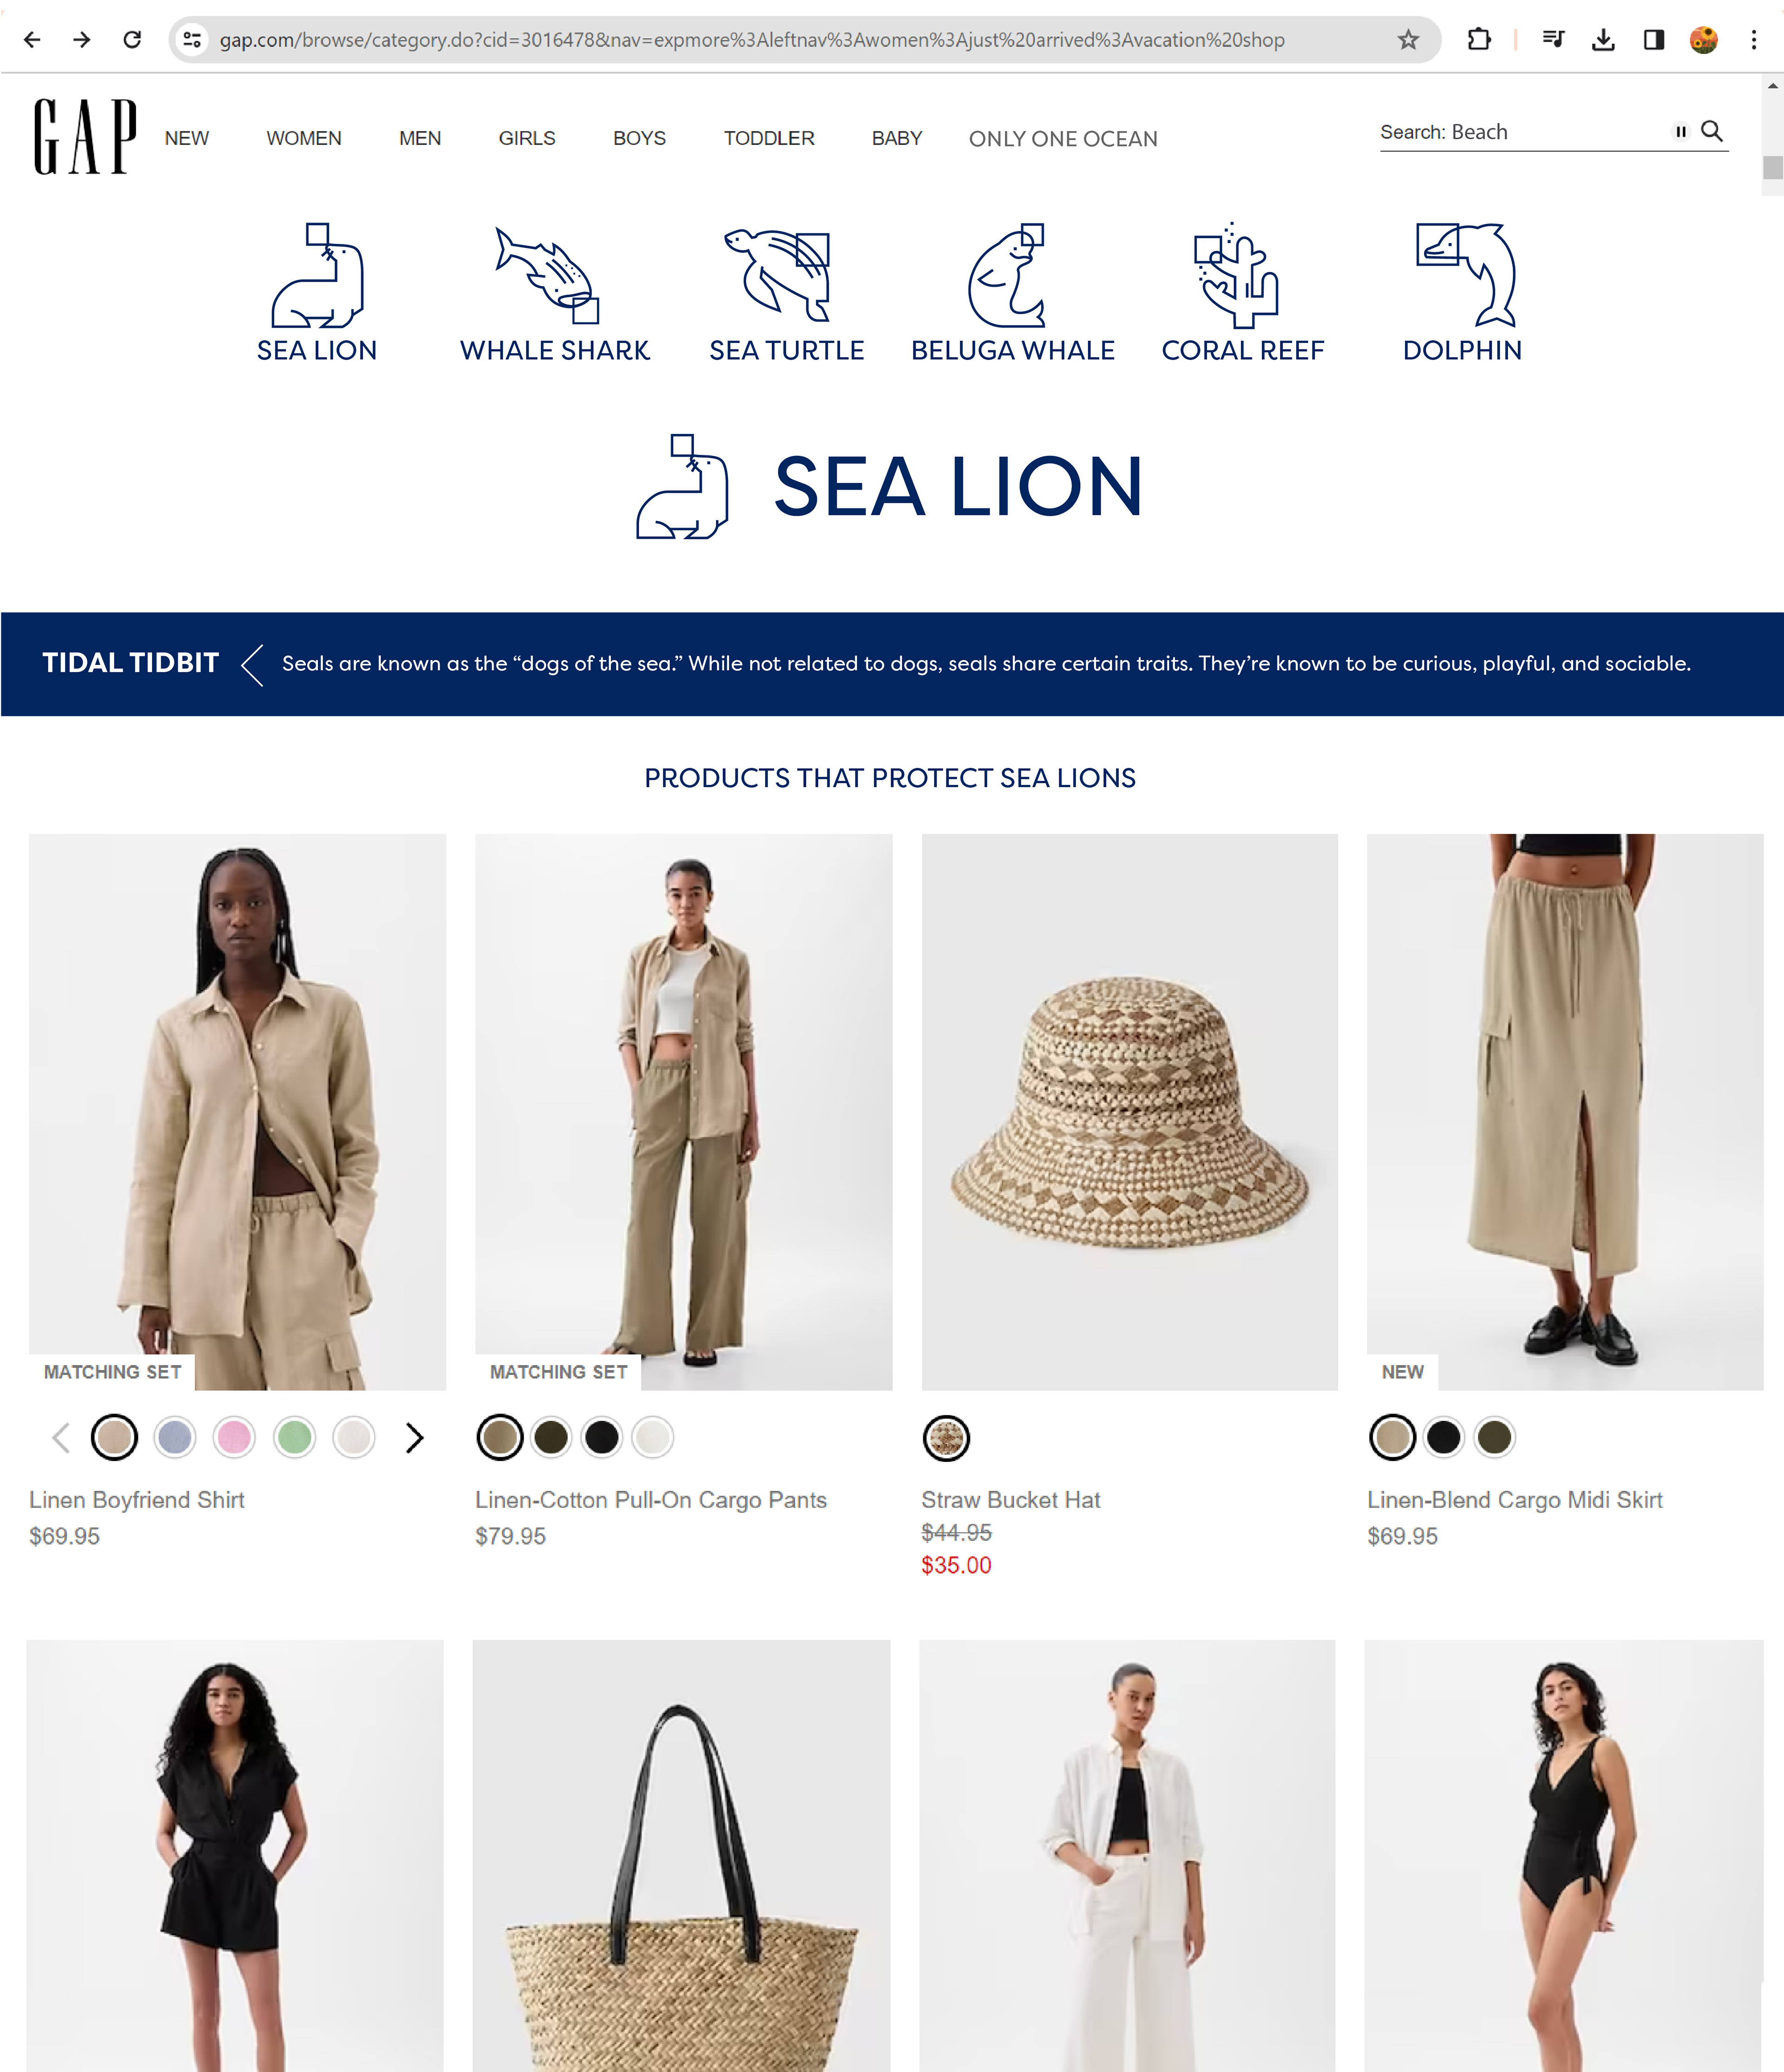Screen dimensions: 1784x2072
Task: Open the ONLY ONE OCEAN tab
Action: click(x=1063, y=139)
